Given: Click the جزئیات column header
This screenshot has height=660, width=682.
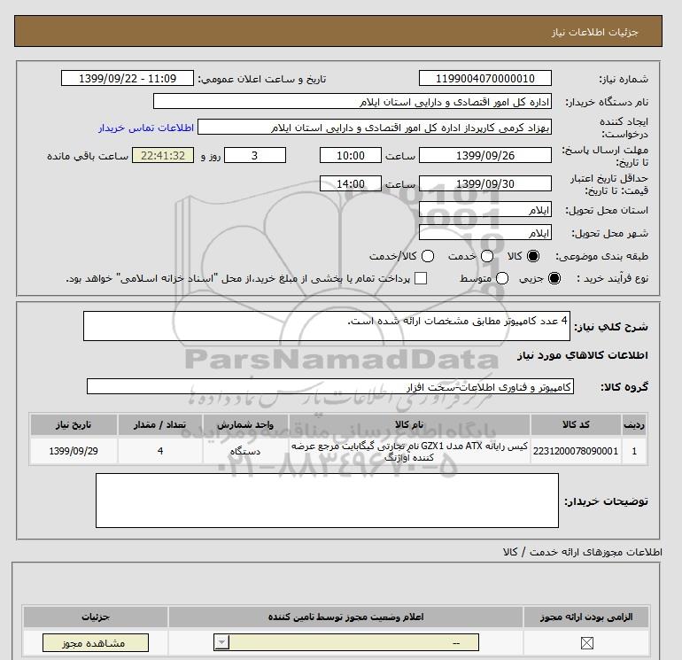Looking at the screenshot, I should [96, 617].
